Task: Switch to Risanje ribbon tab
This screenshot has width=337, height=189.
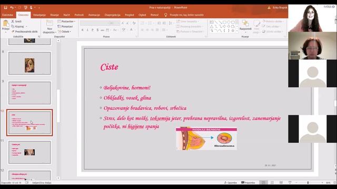Action: [55, 15]
